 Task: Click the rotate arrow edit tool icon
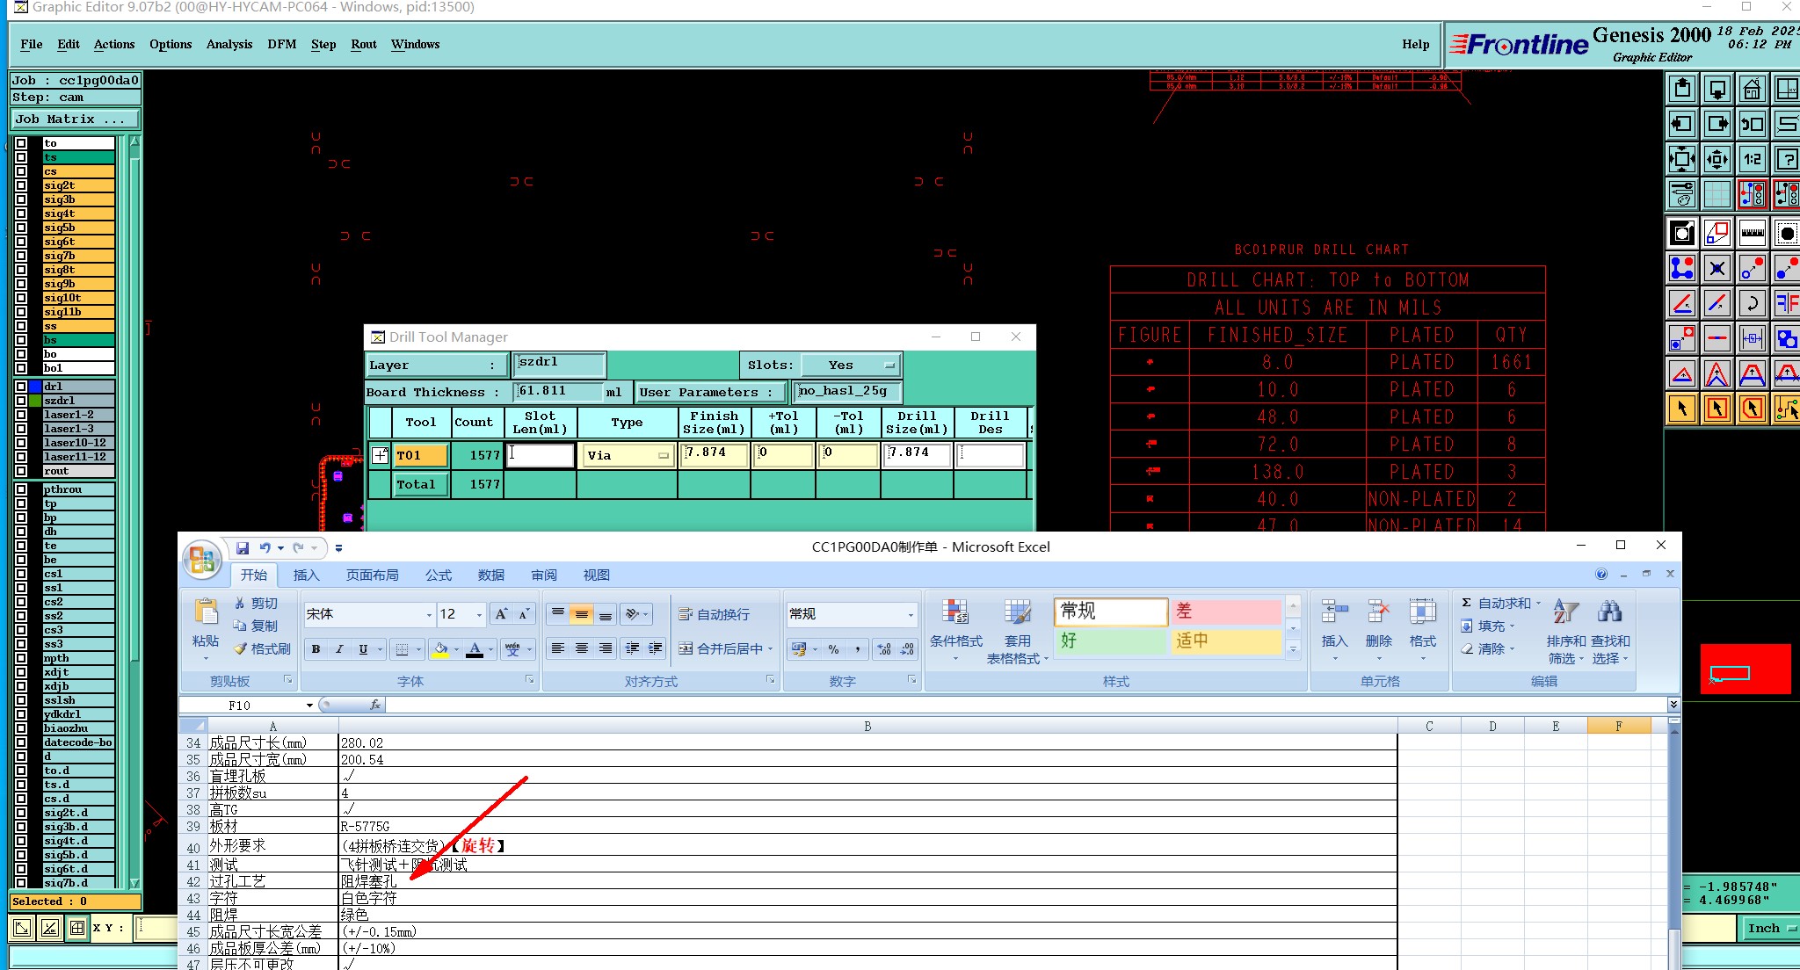point(1752,304)
